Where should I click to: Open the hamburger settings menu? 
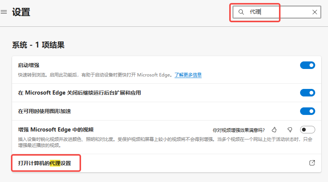pos(4,12)
